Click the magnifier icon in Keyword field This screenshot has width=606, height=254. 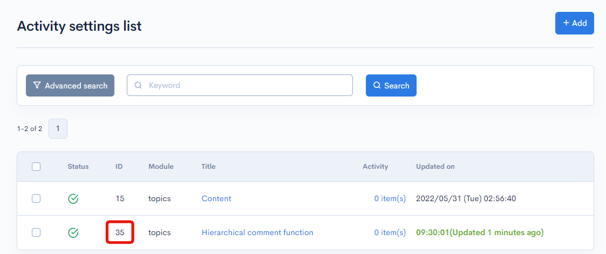(138, 85)
